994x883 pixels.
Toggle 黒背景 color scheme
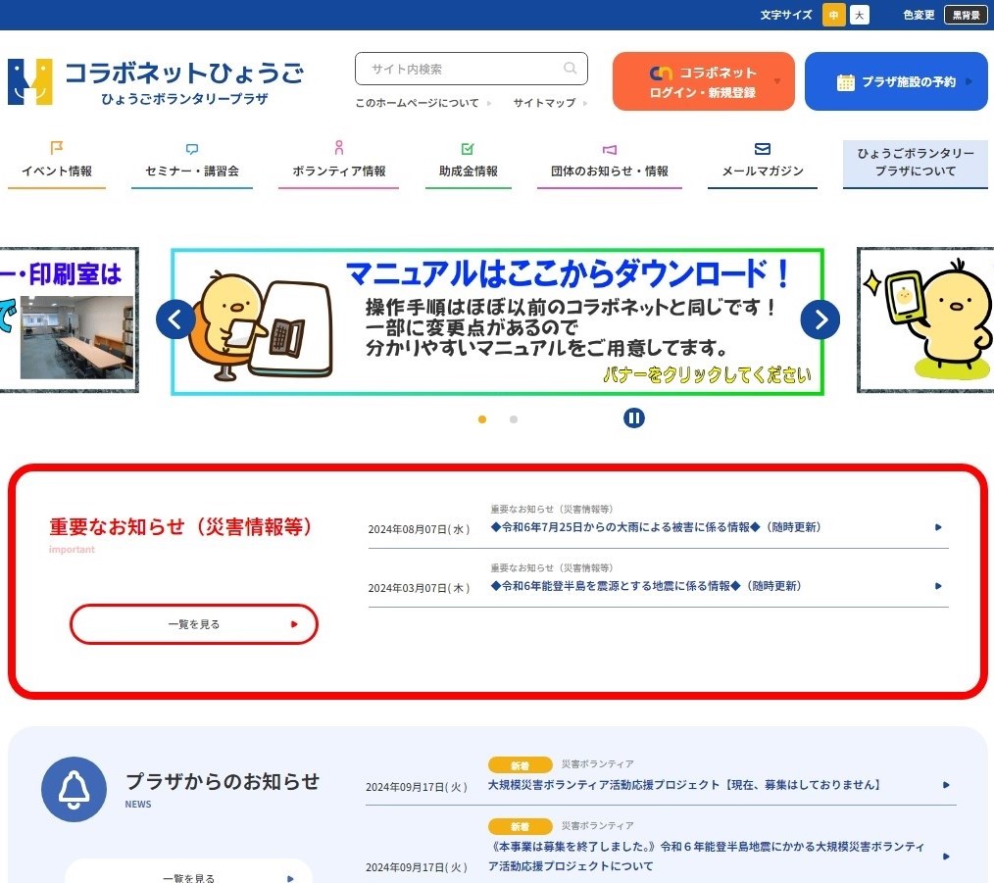[x=966, y=15]
